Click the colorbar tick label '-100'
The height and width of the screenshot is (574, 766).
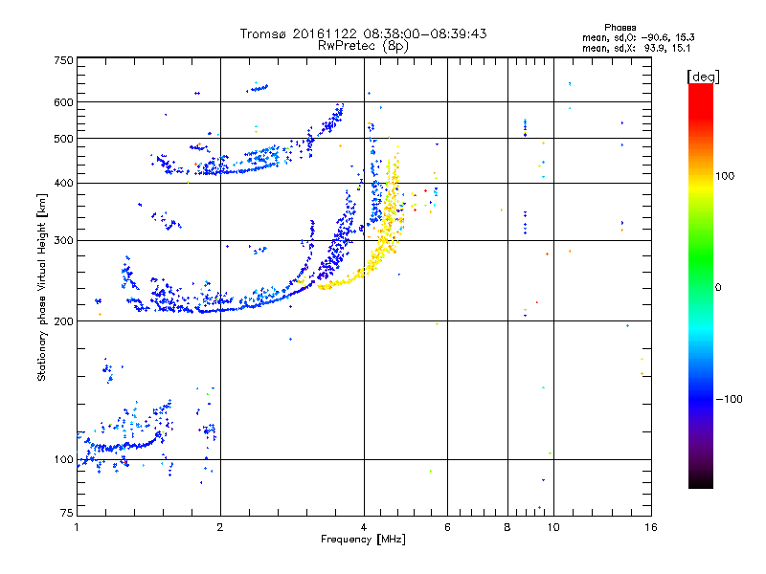[729, 399]
